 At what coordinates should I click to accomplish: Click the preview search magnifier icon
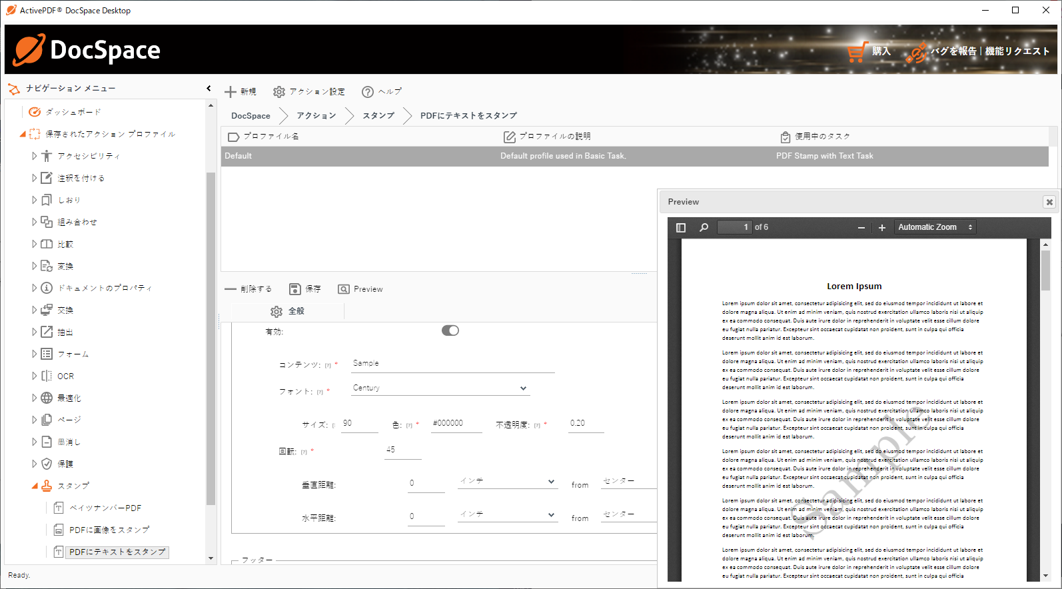pos(704,227)
